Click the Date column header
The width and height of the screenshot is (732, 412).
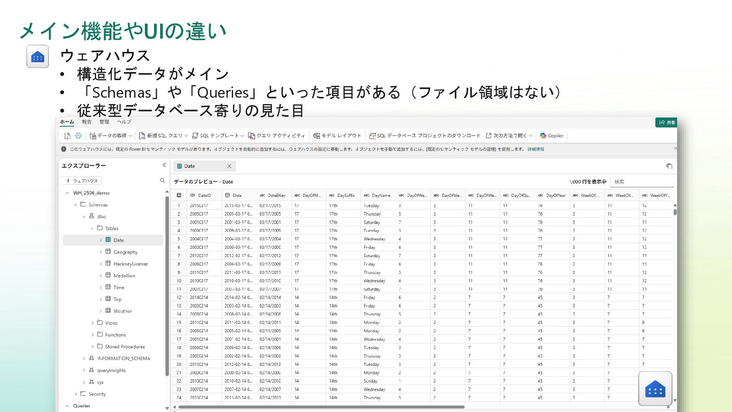point(239,195)
